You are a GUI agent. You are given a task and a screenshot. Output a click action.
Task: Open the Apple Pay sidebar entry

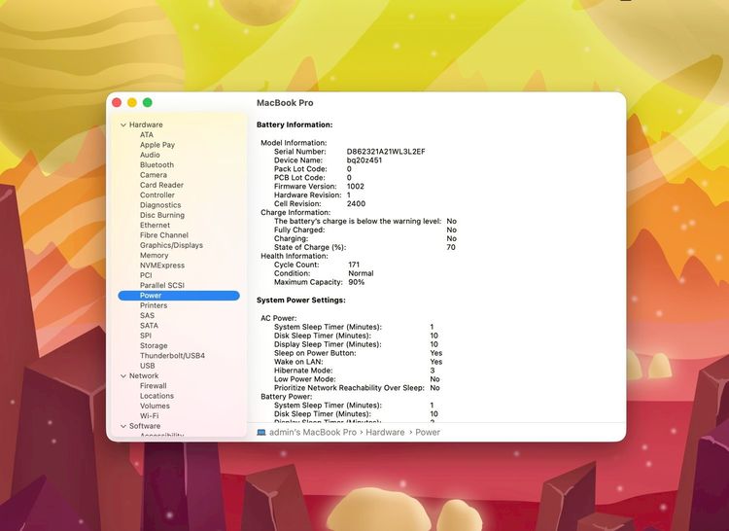click(x=157, y=145)
